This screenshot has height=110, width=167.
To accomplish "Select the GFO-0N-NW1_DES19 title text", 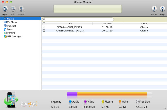I will point(69,27).
